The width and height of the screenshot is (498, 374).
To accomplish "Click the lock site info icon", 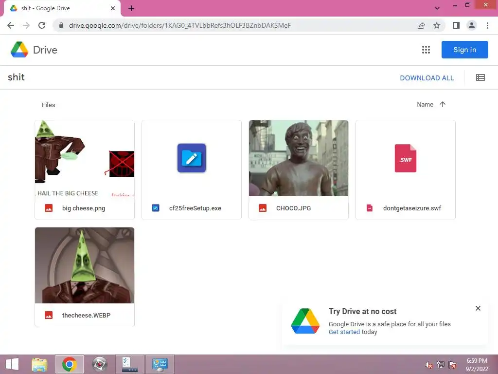I will click(x=61, y=25).
